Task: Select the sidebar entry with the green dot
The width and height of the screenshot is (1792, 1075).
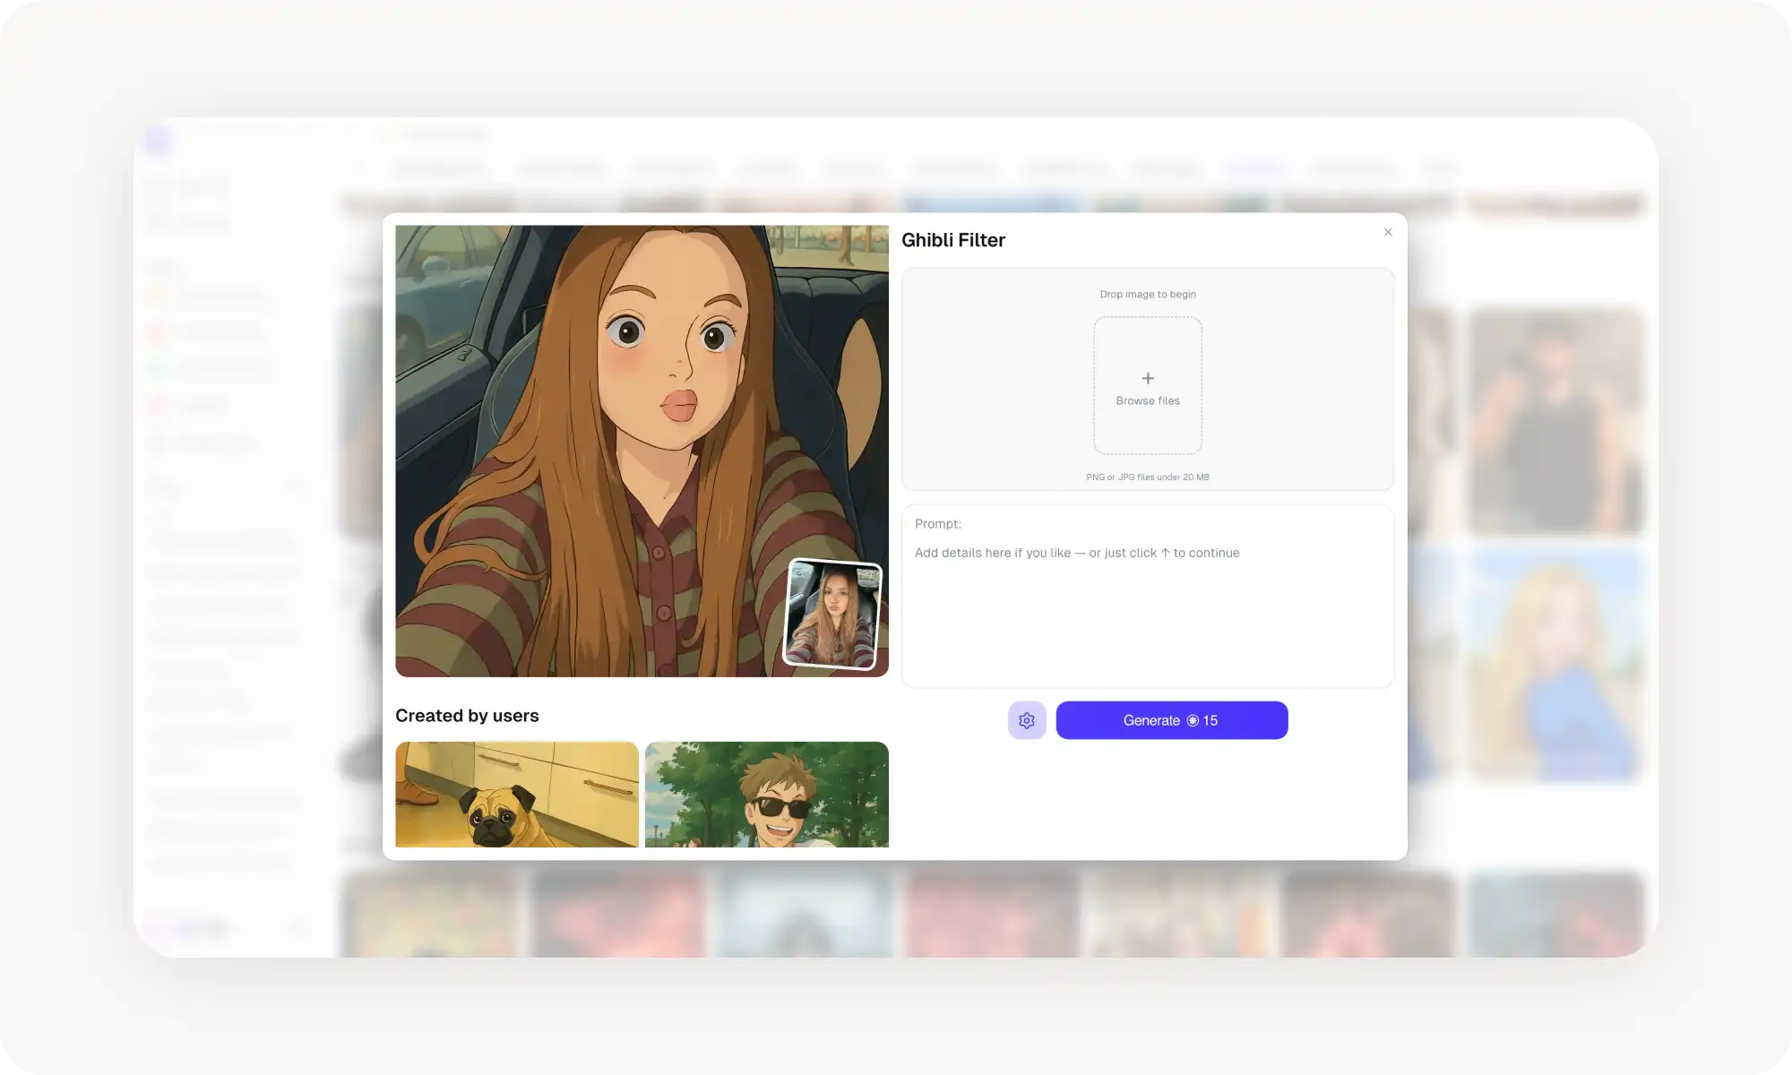Action: click(x=208, y=368)
